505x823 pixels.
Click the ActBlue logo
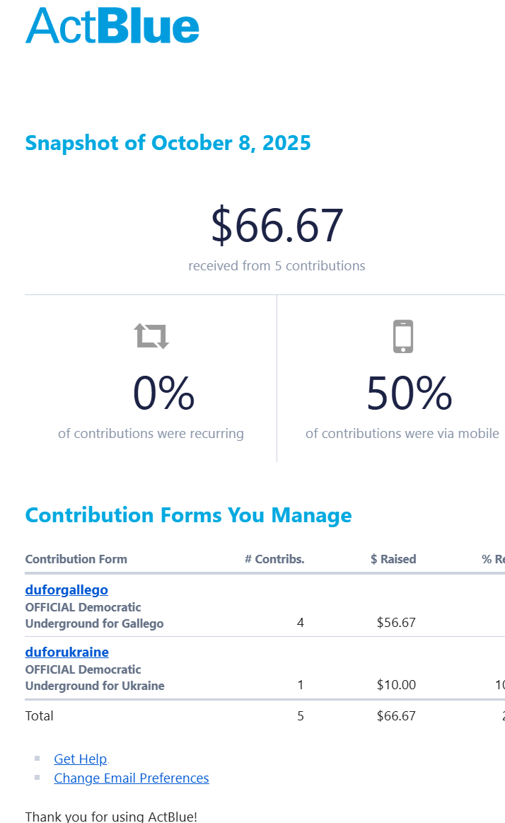coord(112,26)
